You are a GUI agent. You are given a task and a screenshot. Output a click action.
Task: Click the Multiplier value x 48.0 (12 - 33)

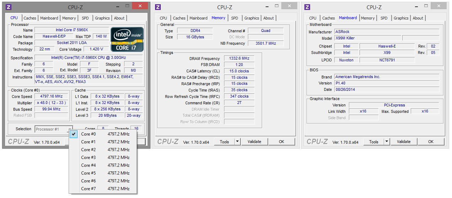click(x=52, y=103)
